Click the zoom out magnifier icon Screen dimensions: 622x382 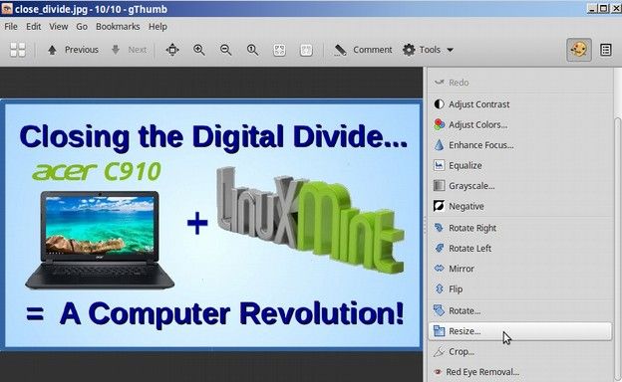click(225, 50)
